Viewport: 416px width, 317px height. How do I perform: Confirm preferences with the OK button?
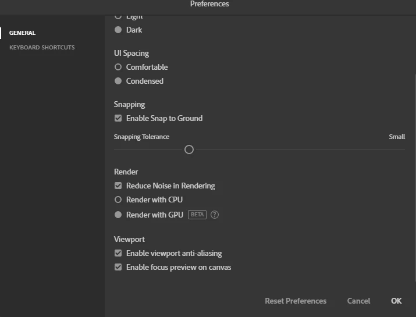(396, 301)
